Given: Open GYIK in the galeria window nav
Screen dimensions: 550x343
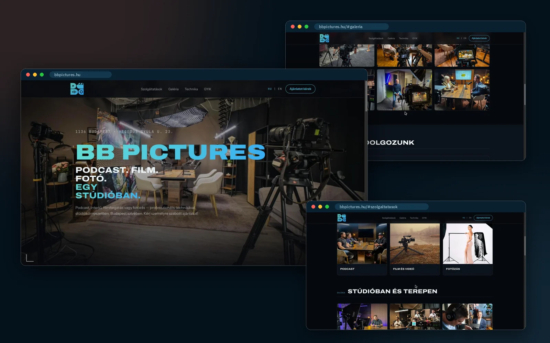Looking at the screenshot, I should pos(415,38).
